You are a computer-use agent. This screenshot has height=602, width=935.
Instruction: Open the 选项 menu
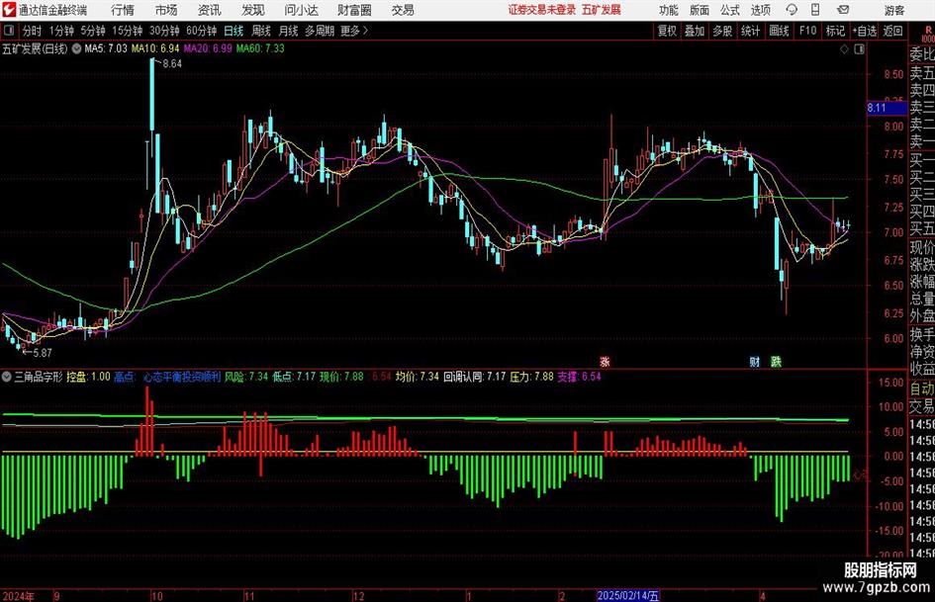(x=760, y=10)
